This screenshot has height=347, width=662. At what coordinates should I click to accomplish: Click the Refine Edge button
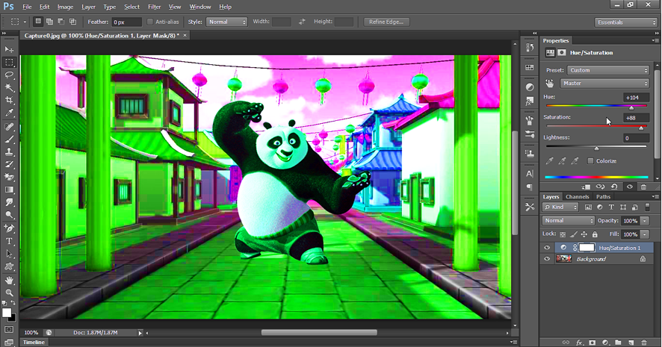386,22
